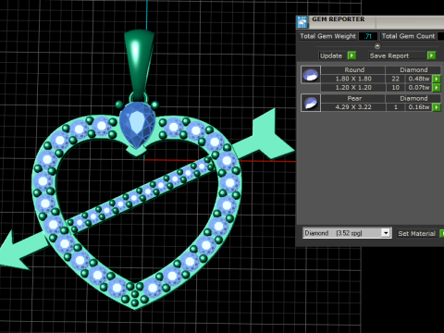444x333 pixels.
Task: Click the 1.80 X 1.80 size cell
Action: coord(353,79)
